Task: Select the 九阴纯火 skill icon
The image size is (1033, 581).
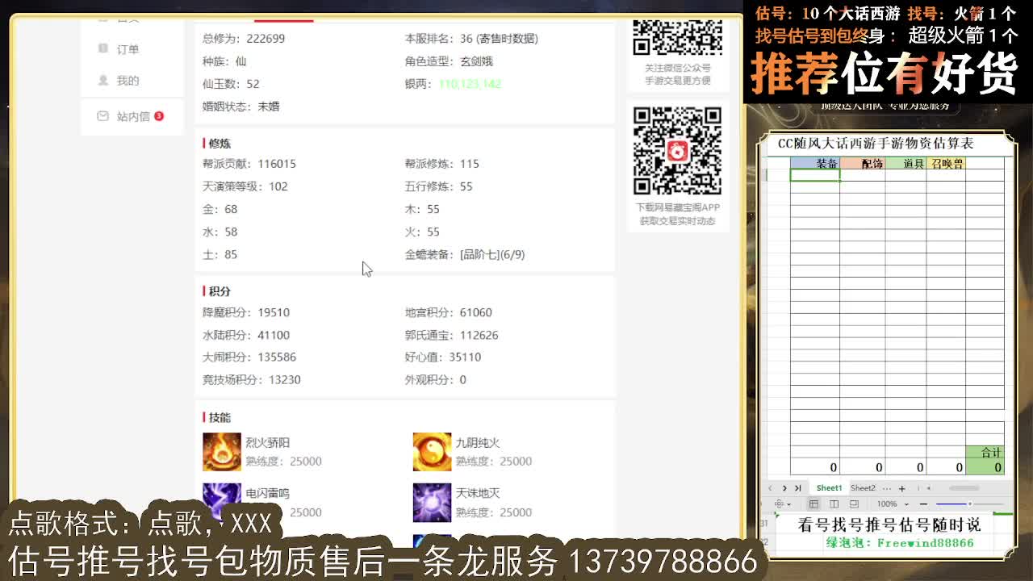Action: pos(432,450)
